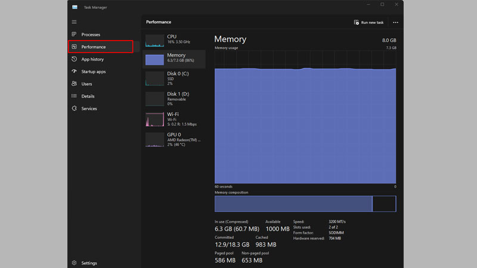This screenshot has width=477, height=268.
Task: Click Run new task button
Action: (x=368, y=22)
